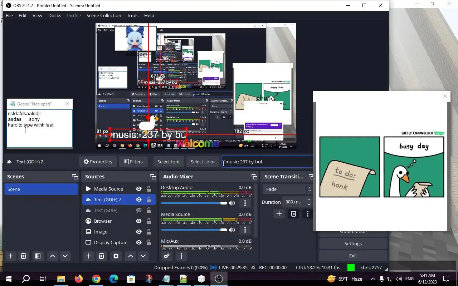The width and height of the screenshot is (458, 286).
Task: Delete the selected scene with the trash icon
Action: tap(23, 256)
